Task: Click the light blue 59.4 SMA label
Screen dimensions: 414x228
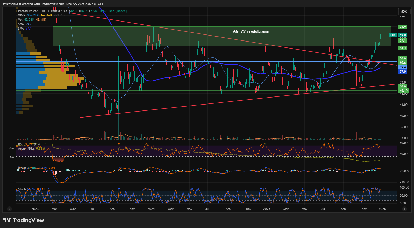Action: tap(403, 67)
